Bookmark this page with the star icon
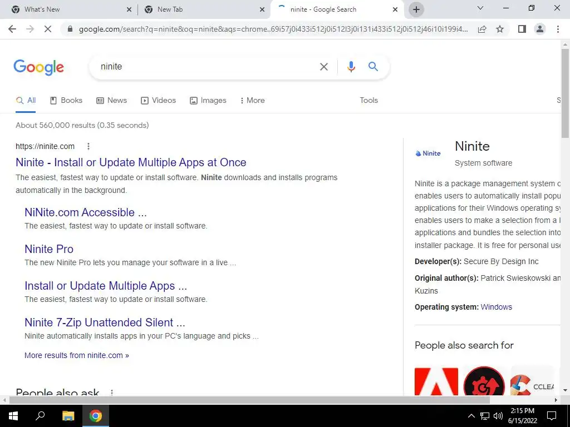This screenshot has height=427, width=570. tap(500, 29)
